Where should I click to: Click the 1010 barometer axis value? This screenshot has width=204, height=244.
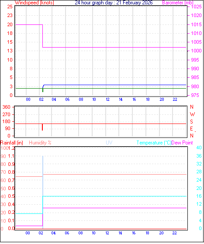(197, 33)
